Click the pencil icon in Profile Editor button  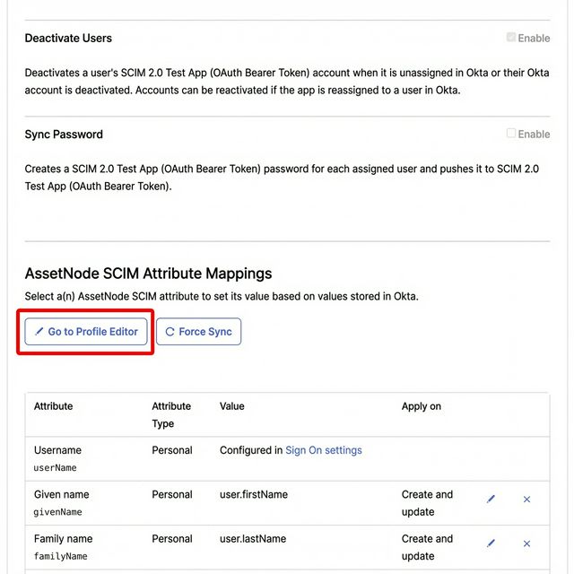39,331
